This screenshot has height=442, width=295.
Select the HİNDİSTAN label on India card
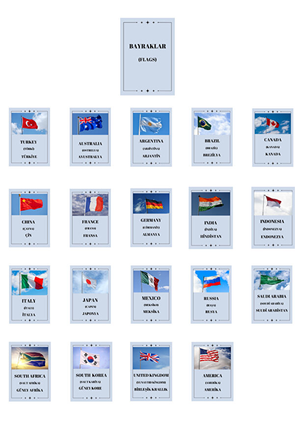[x=211, y=236]
